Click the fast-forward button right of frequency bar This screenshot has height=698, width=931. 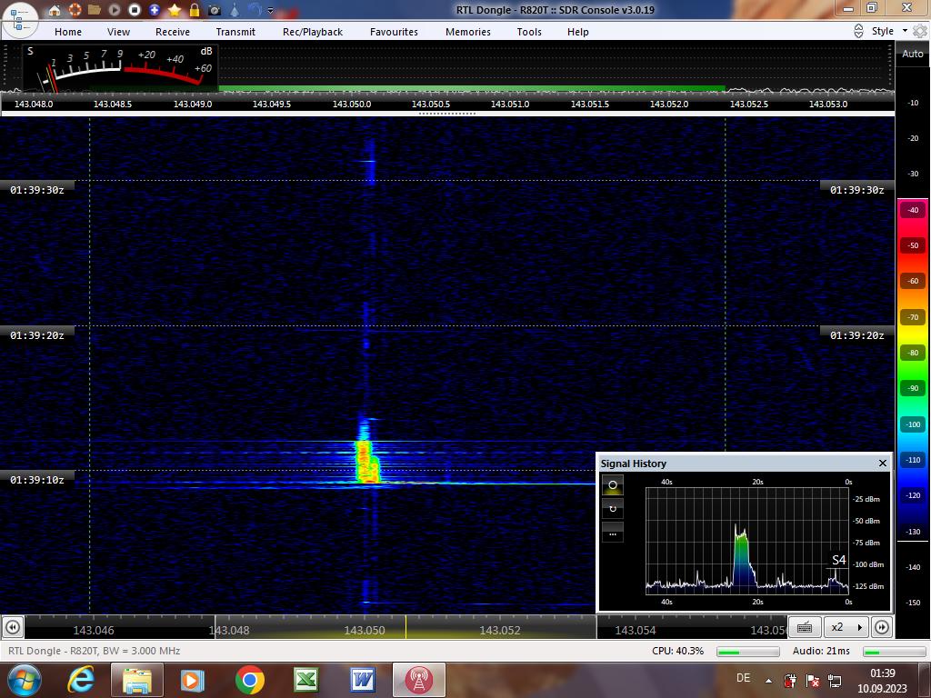[x=882, y=627]
